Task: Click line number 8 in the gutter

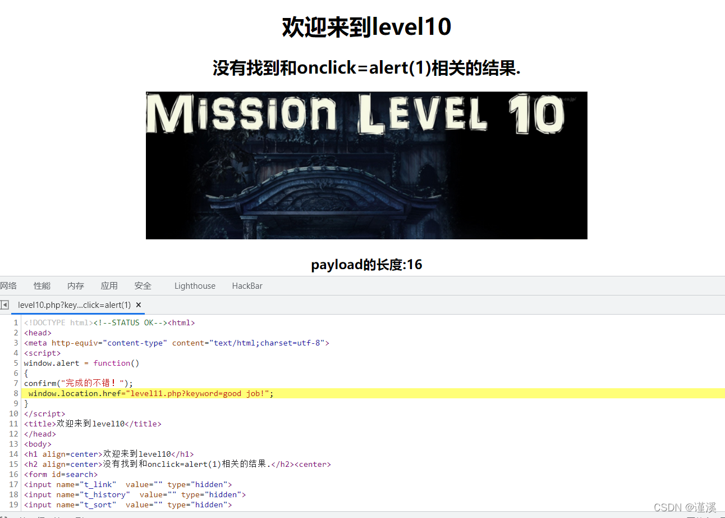Action: point(16,394)
